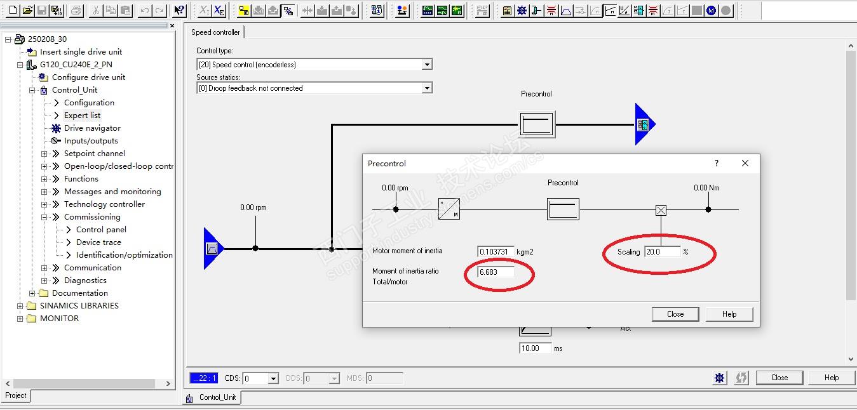The height and width of the screenshot is (410, 857).
Task: Collapse the Commissioning tree node
Action: (44, 217)
